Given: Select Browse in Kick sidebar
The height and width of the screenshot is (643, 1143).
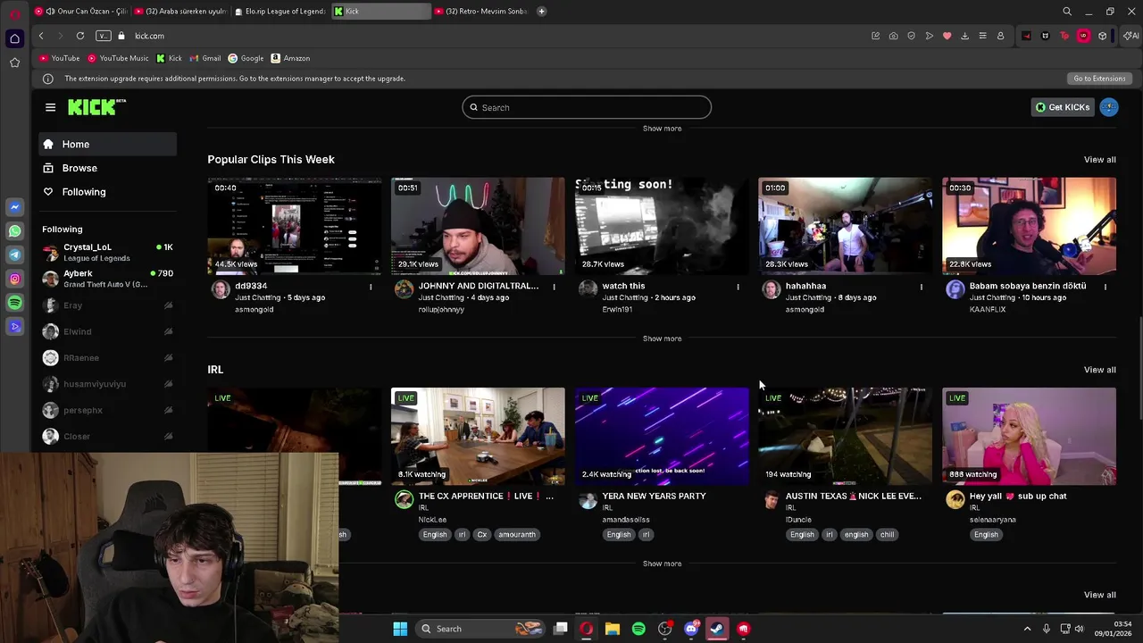Looking at the screenshot, I should (107, 168).
